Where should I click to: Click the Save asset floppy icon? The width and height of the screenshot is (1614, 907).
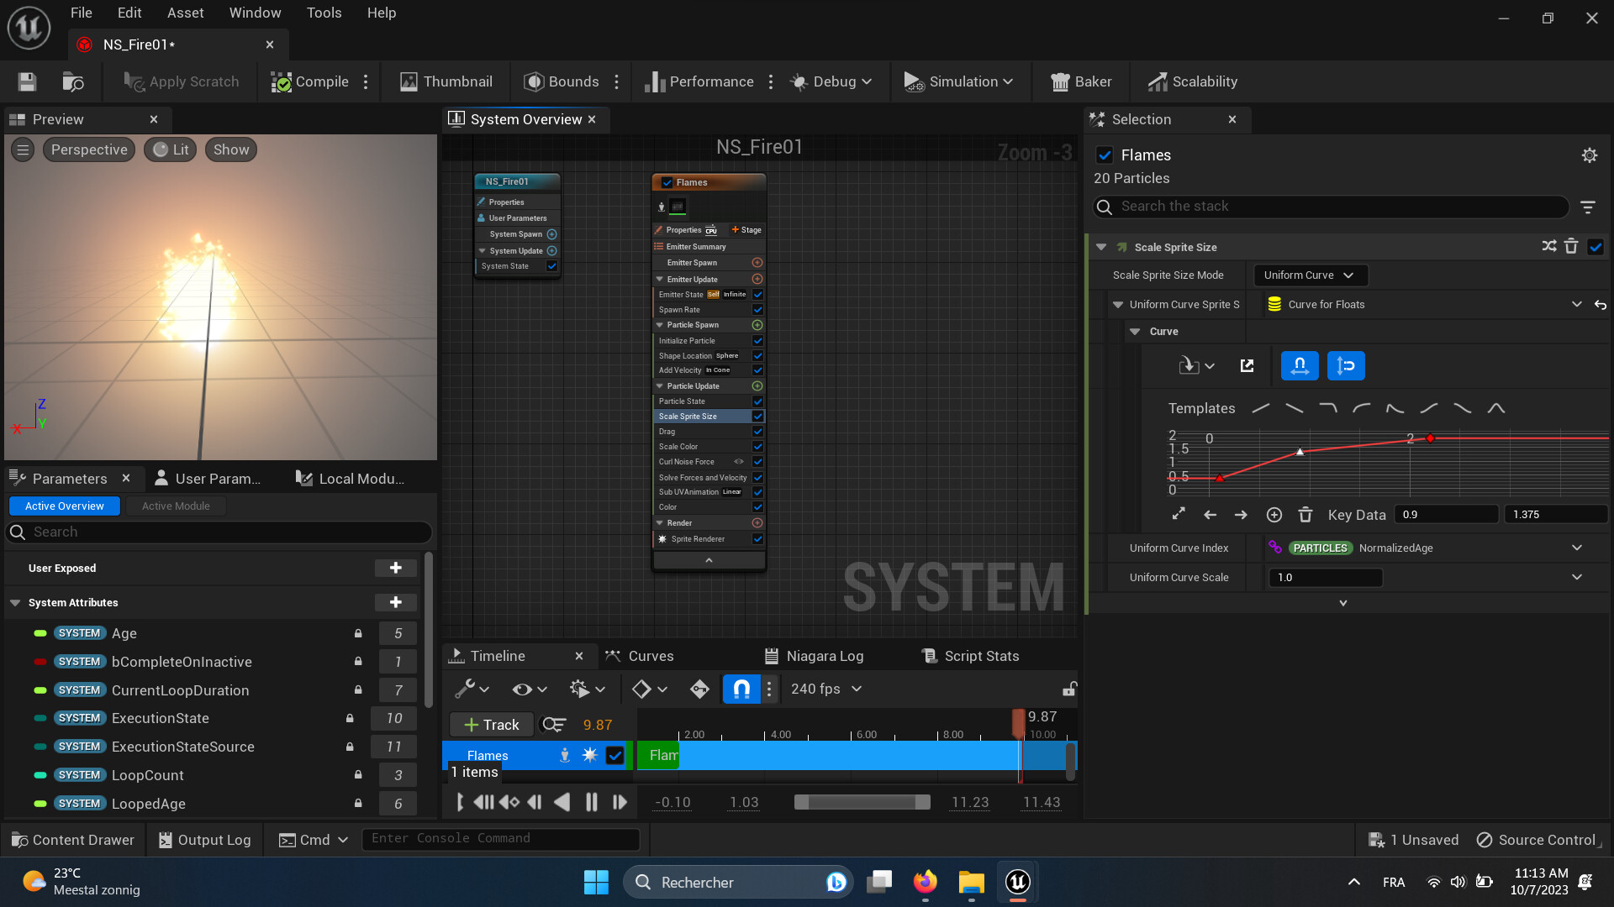(27, 81)
